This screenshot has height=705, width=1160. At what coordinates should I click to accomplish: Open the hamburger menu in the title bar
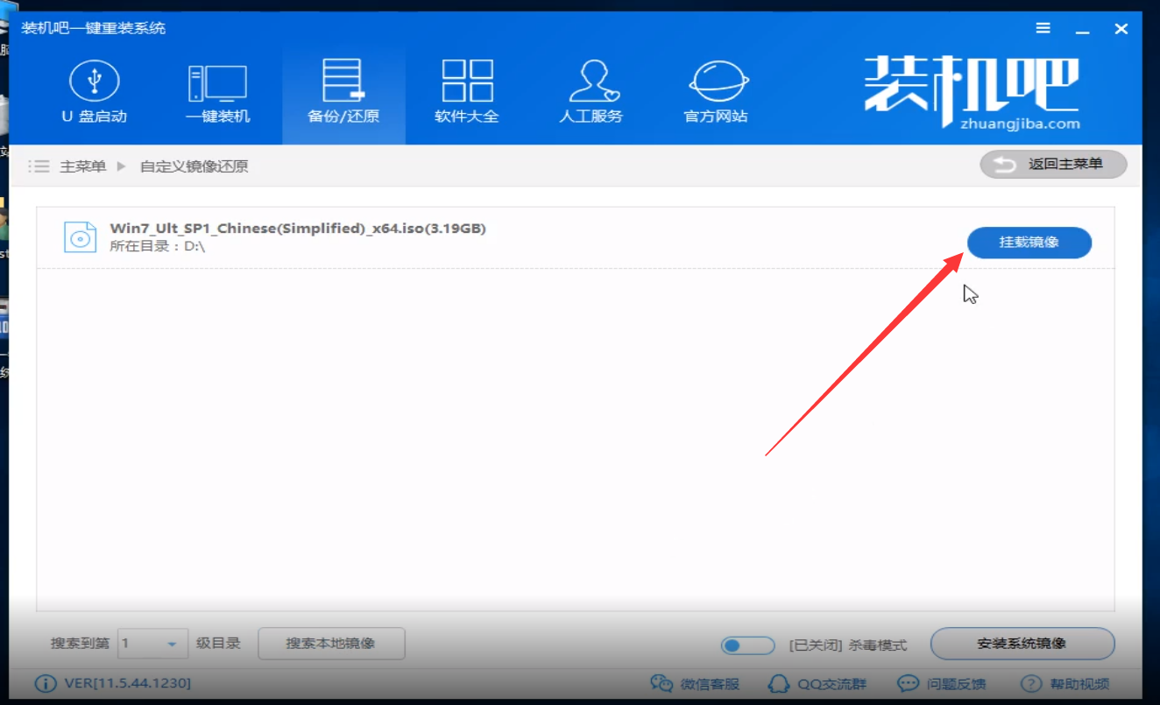coord(1043,27)
